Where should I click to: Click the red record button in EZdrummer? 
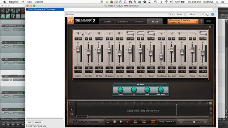click(x=128, y=122)
